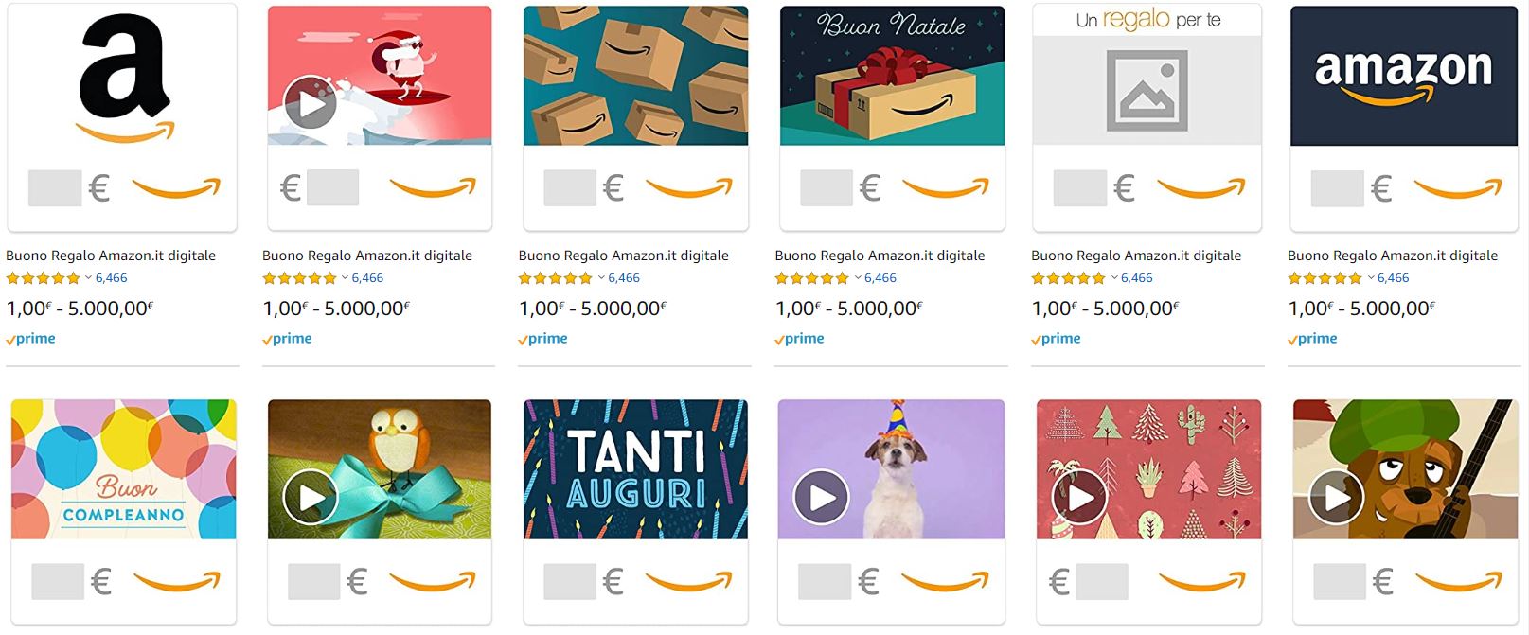Click prime badge under the Buon Natale card
The width and height of the screenshot is (1529, 635).
pos(799,339)
